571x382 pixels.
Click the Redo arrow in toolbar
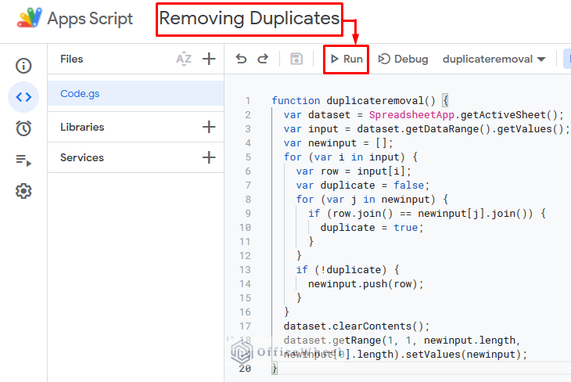(263, 59)
